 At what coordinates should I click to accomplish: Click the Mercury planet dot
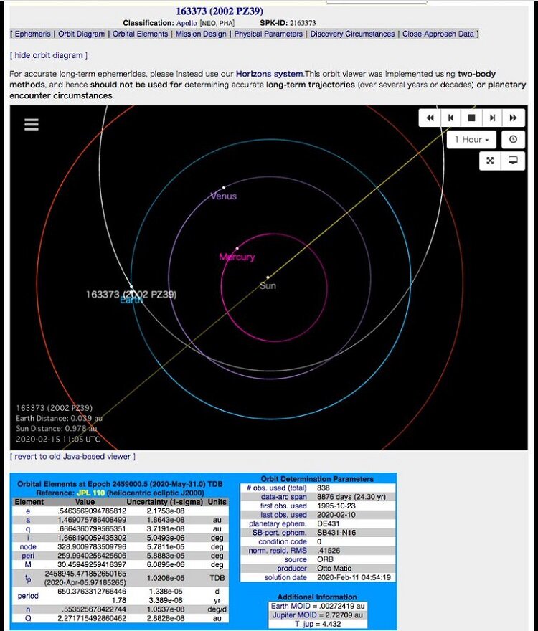point(237,249)
